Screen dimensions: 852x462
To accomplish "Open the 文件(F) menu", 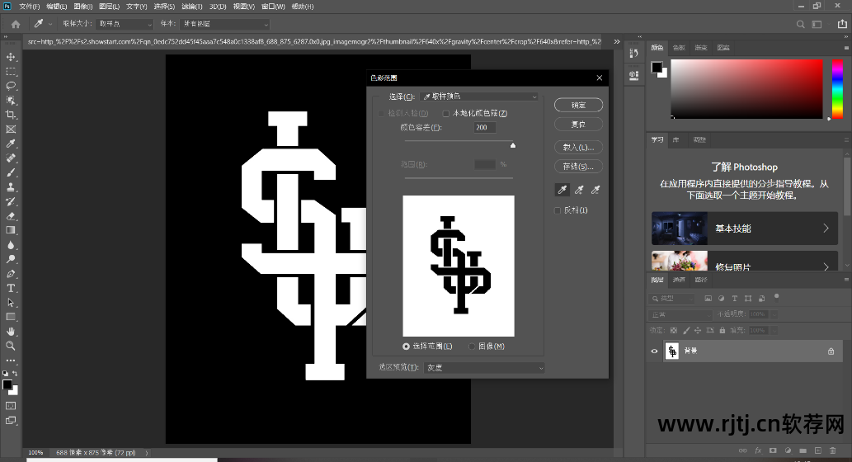I will point(30,7).
